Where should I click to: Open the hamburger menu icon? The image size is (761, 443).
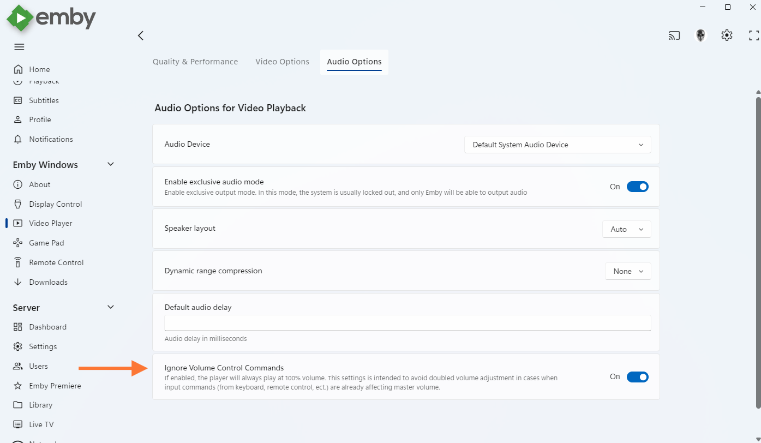point(19,47)
